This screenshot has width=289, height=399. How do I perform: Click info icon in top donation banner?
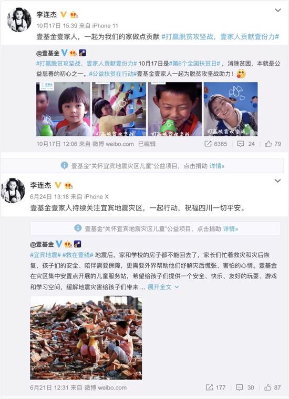[65, 166]
